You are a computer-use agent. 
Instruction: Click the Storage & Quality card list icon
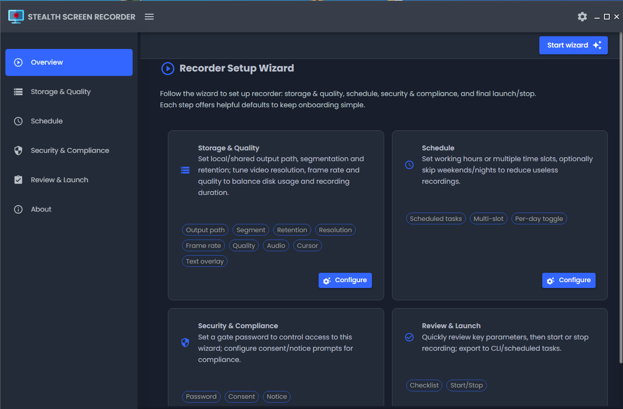coord(185,170)
